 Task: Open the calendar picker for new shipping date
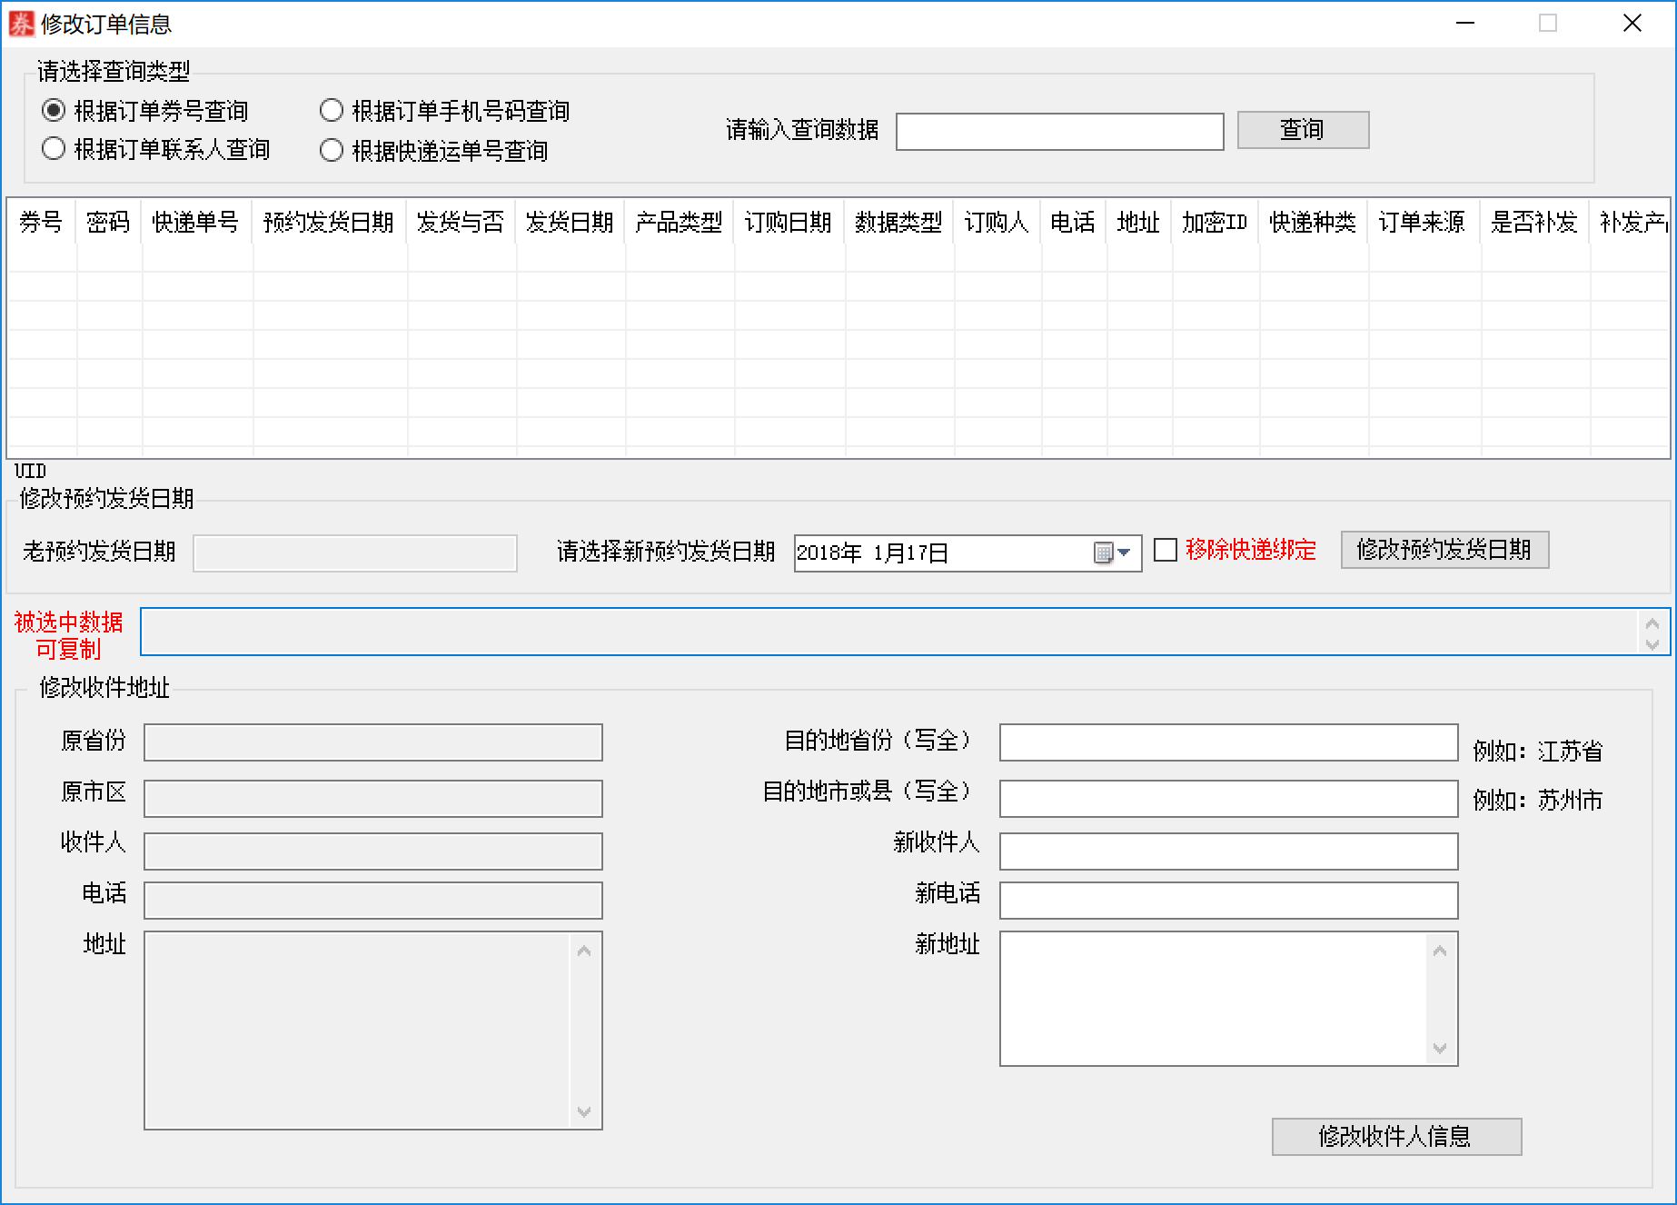pyautogui.click(x=1112, y=553)
